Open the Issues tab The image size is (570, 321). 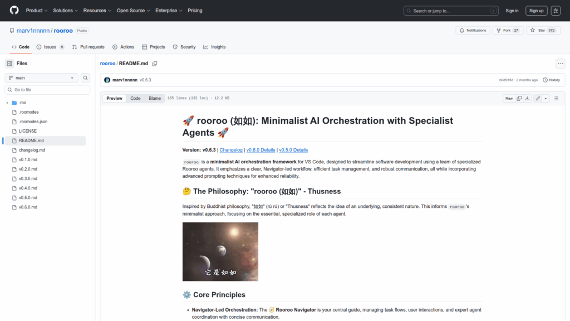[x=50, y=47]
